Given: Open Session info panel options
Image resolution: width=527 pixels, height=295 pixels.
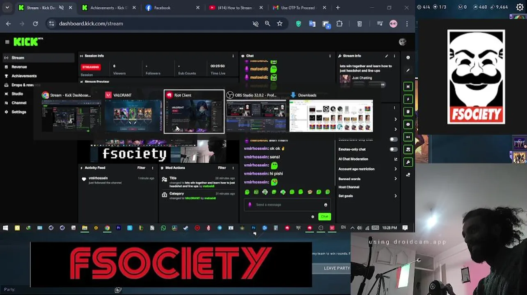Looking at the screenshot, I should click(233, 56).
